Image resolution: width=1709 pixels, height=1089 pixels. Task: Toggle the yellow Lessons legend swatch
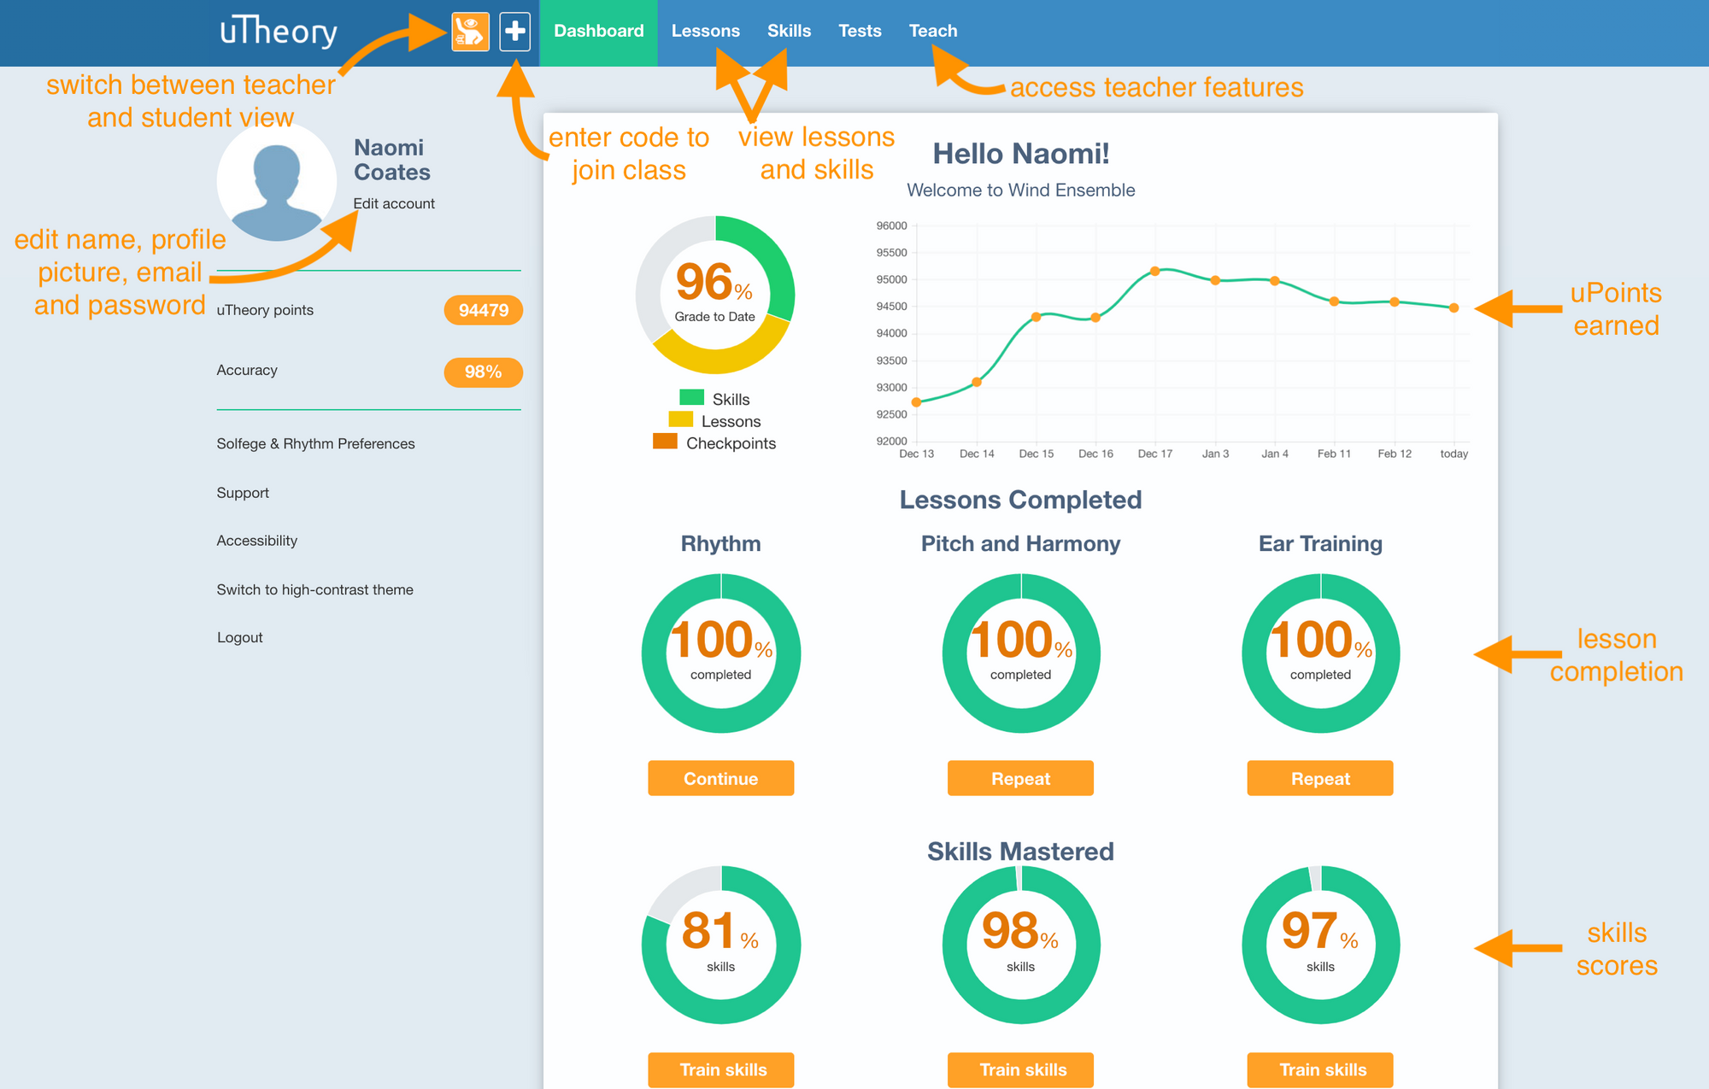click(x=681, y=419)
